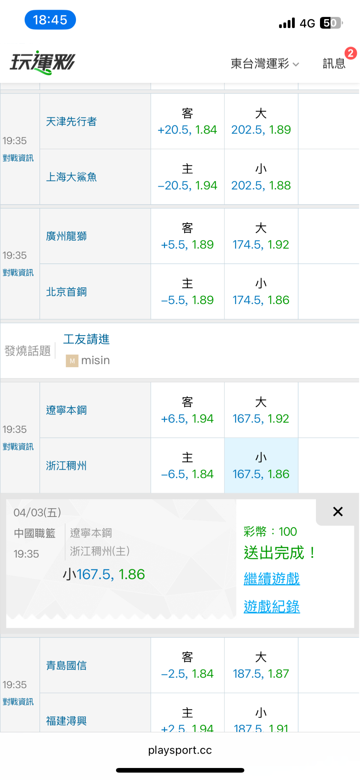Close the bet slip with X
Screen dimensions: 360x780
coord(338,512)
